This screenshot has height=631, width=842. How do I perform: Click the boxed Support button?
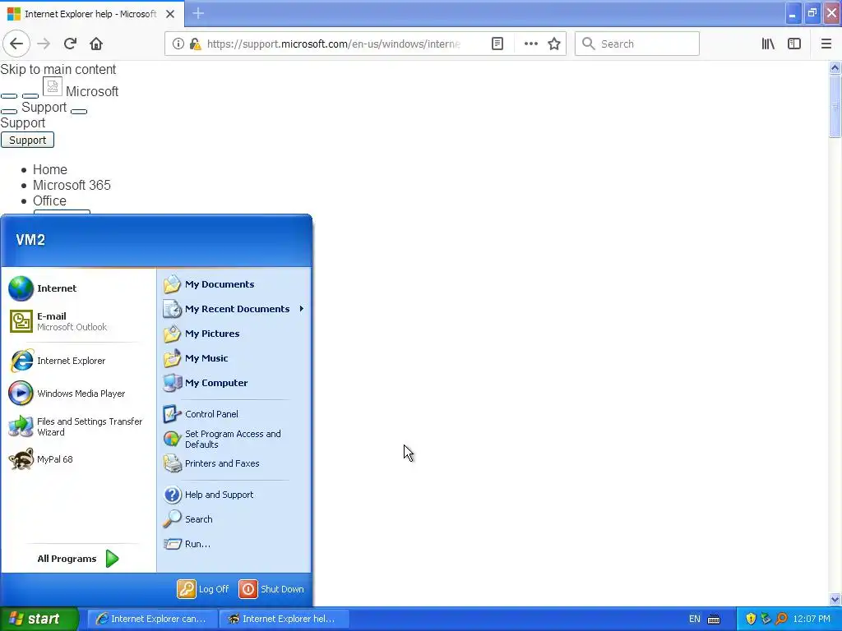(27, 140)
